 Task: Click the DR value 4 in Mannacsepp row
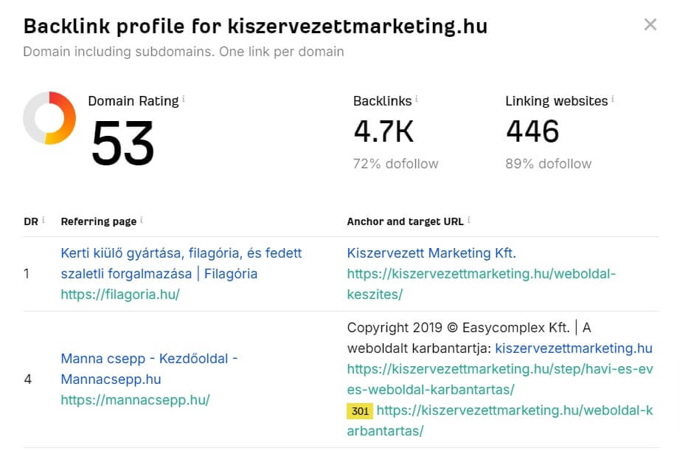click(28, 379)
